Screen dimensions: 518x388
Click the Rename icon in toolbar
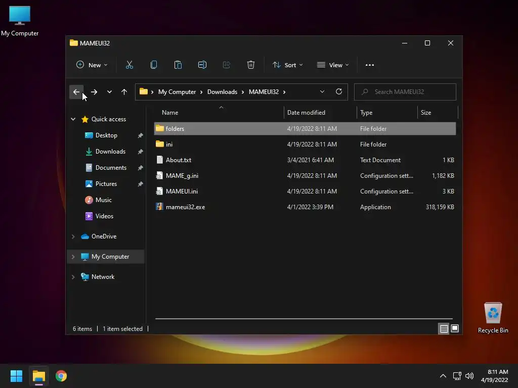click(x=202, y=65)
